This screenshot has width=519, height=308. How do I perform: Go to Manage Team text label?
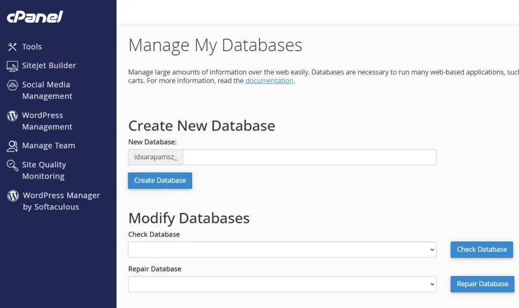[48, 146]
